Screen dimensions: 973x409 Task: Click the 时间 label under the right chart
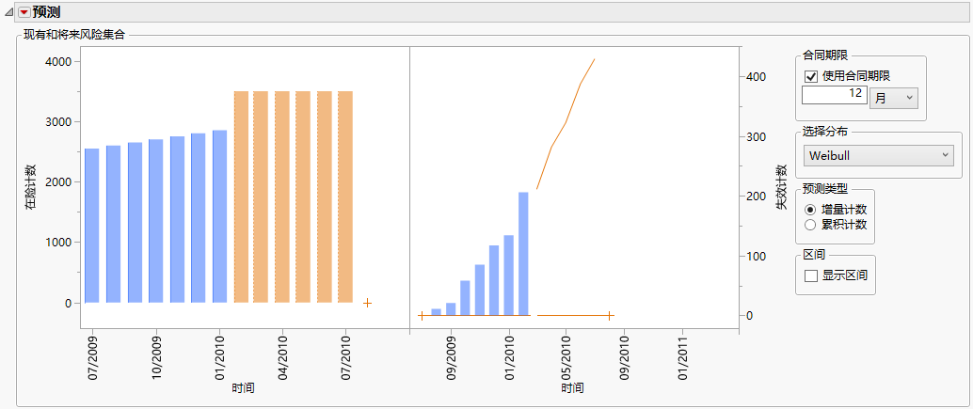tap(572, 388)
